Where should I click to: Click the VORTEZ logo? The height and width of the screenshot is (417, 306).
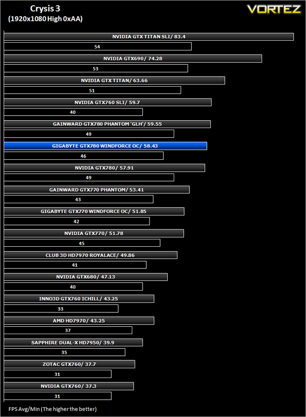pyautogui.click(x=274, y=9)
